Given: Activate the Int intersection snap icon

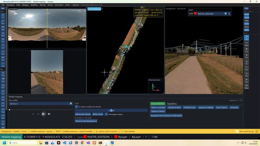Looking at the screenshot, I should point(247,56).
